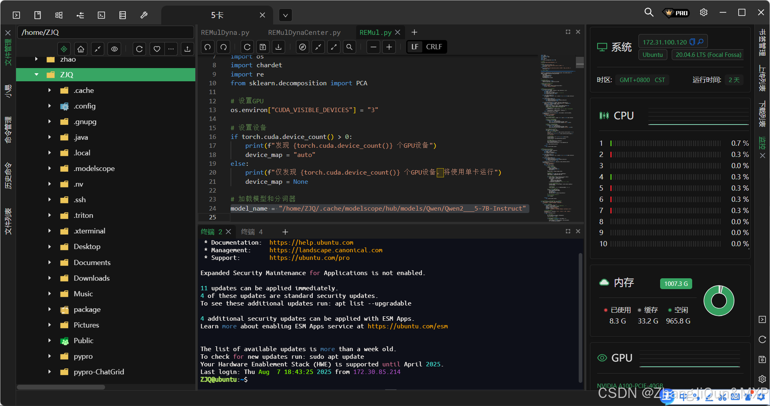Add current path to favorites heart
This screenshot has height=406, width=770.
157,49
